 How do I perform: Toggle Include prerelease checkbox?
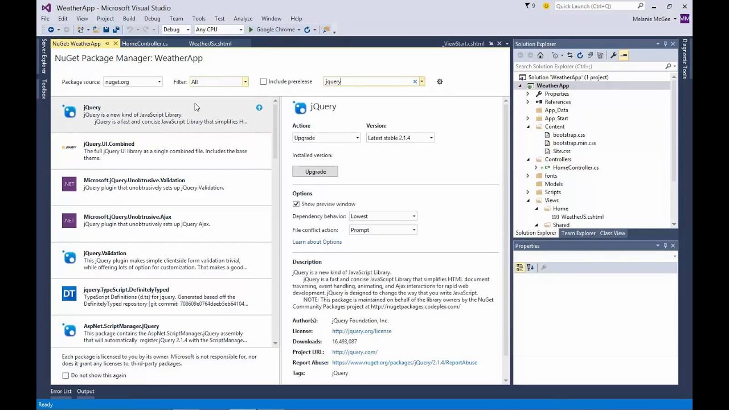[x=263, y=81]
